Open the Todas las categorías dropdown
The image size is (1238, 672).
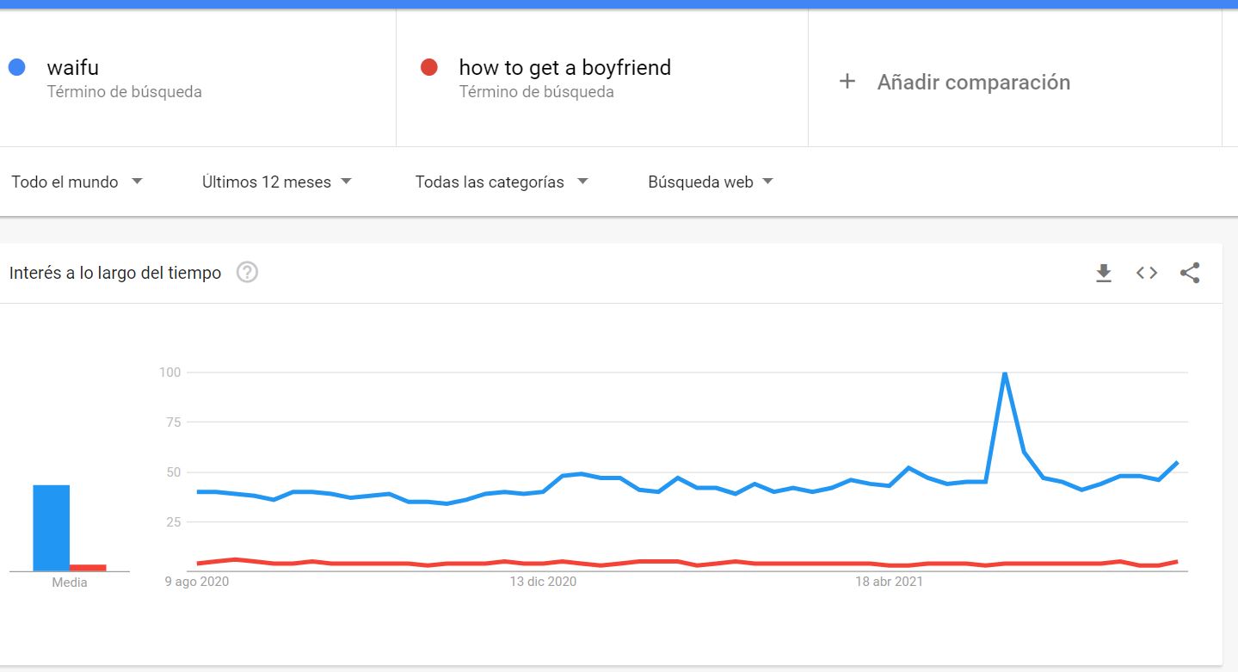(x=502, y=182)
